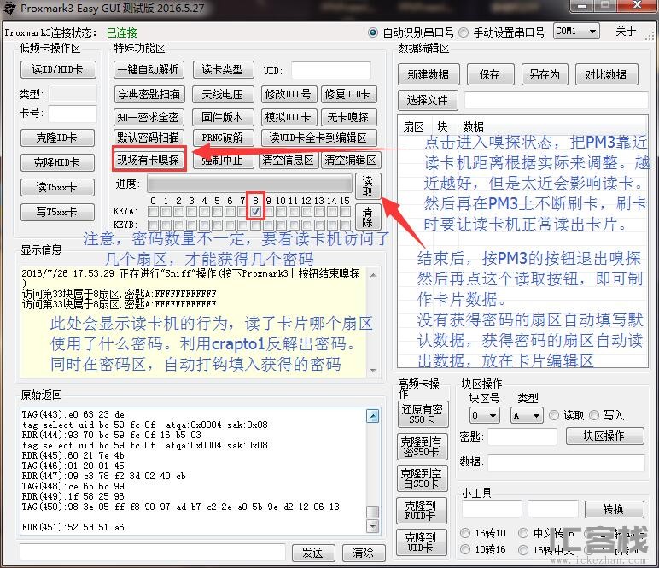This screenshot has width=659, height=568.
Task: Select the 读取 block radio button
Action: click(x=567, y=415)
